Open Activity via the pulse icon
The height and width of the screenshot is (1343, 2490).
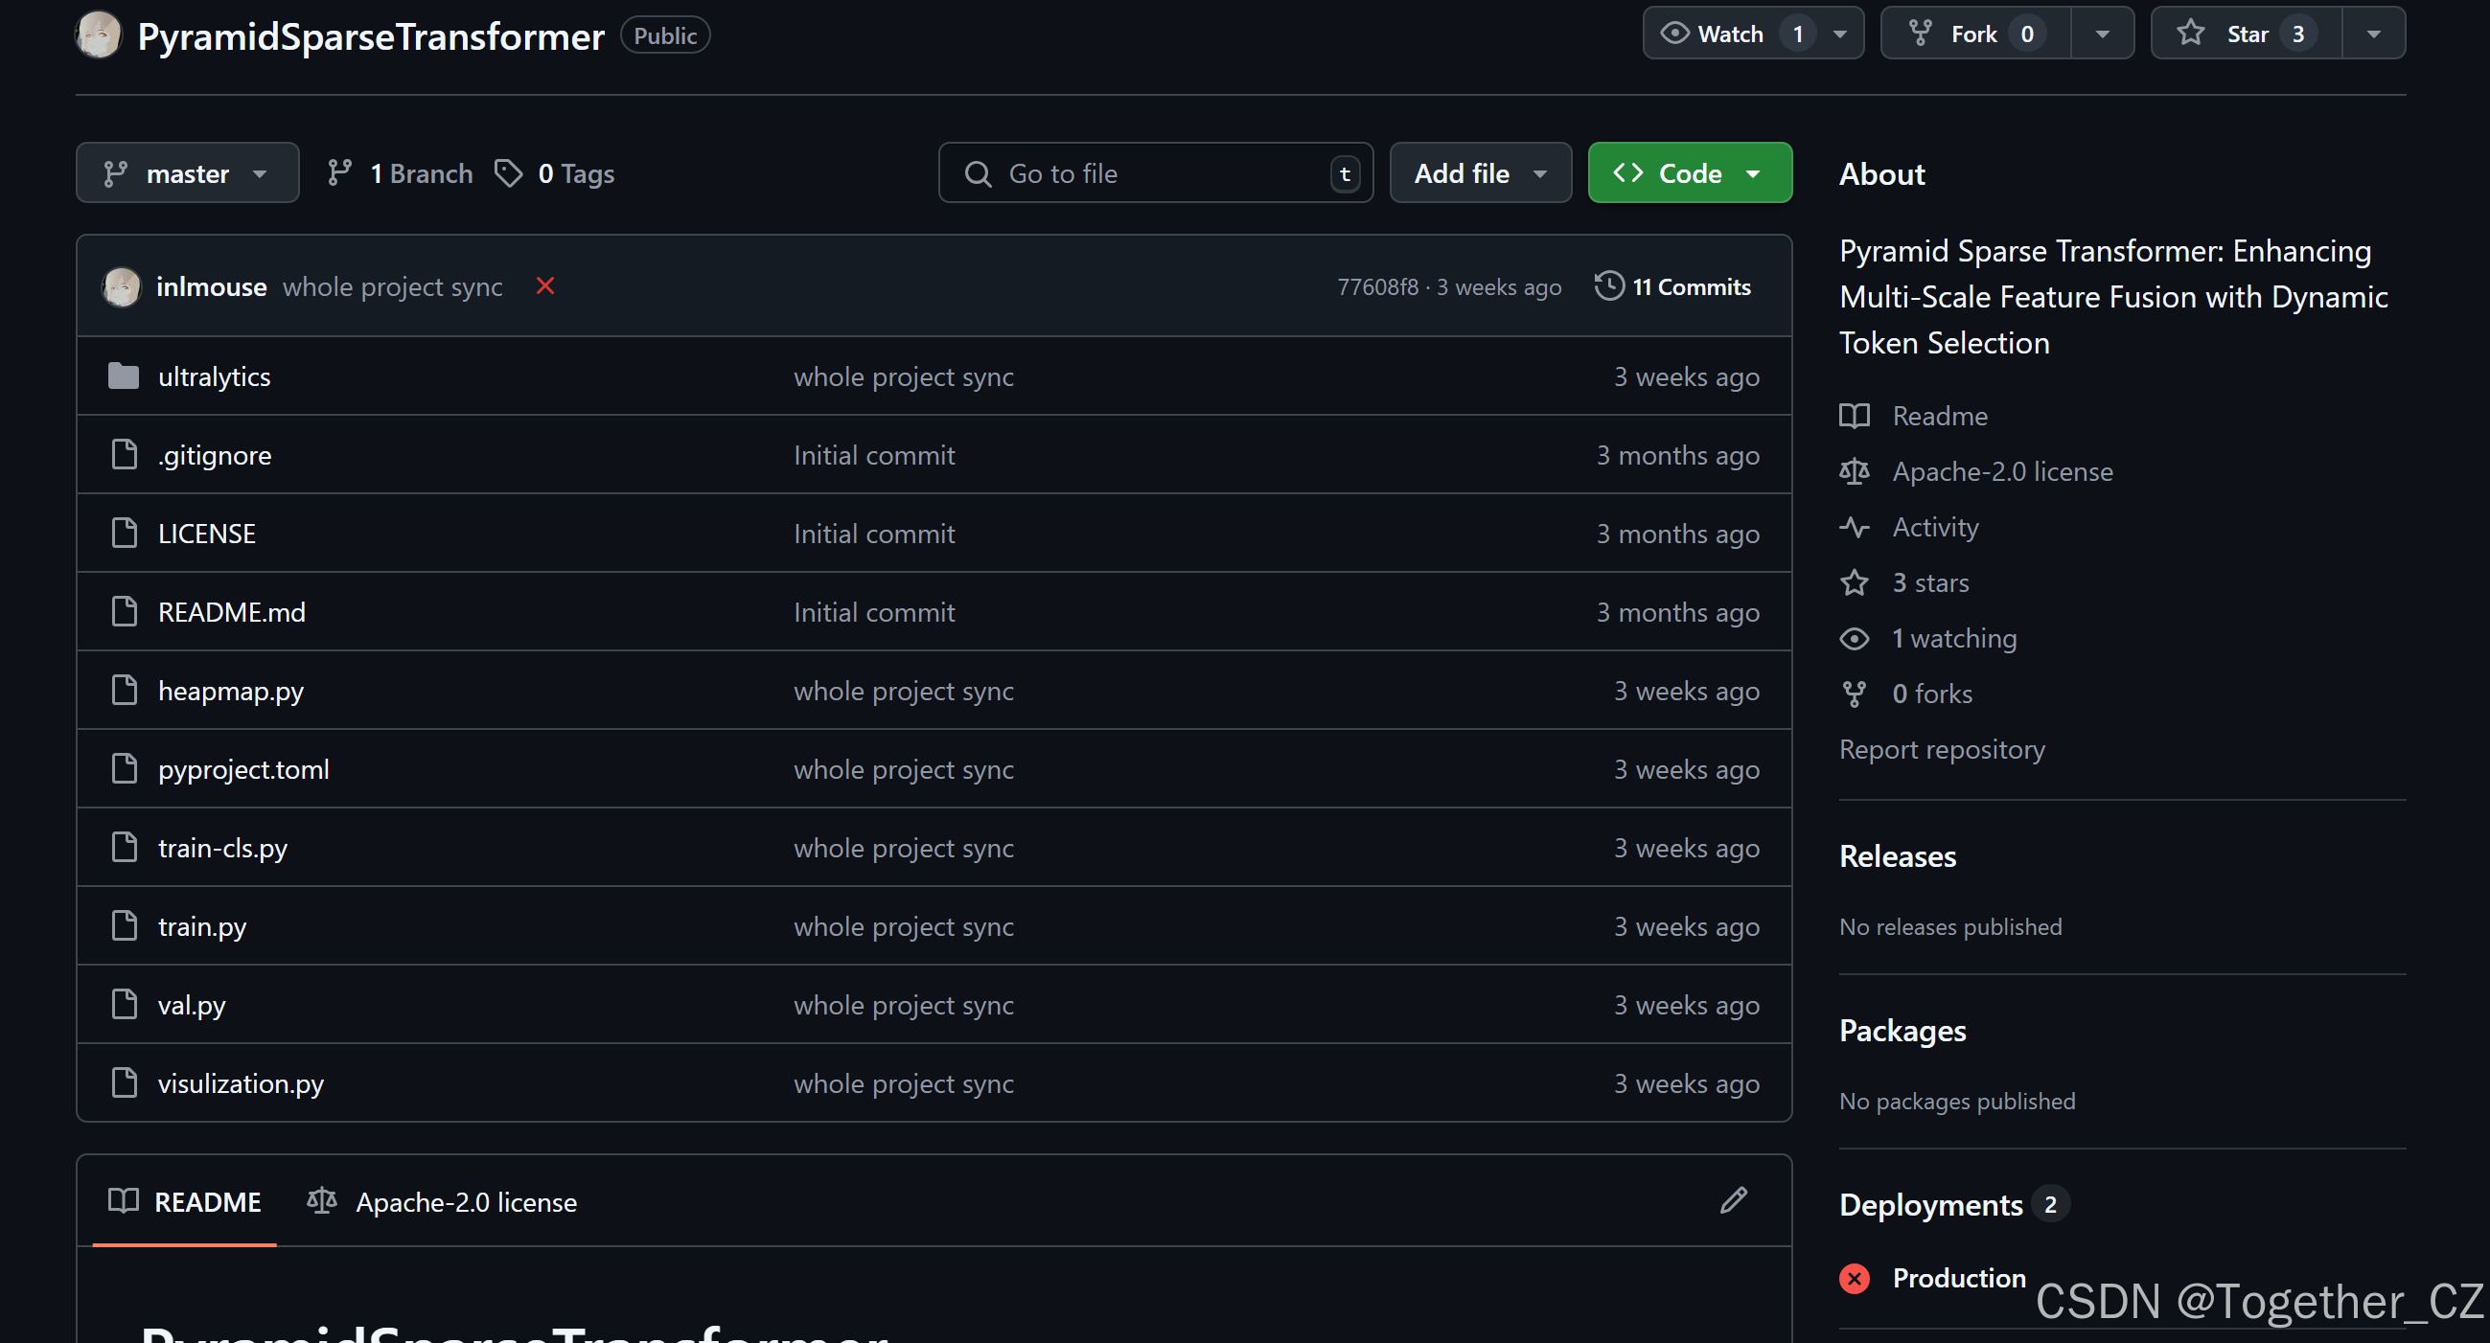1855,528
